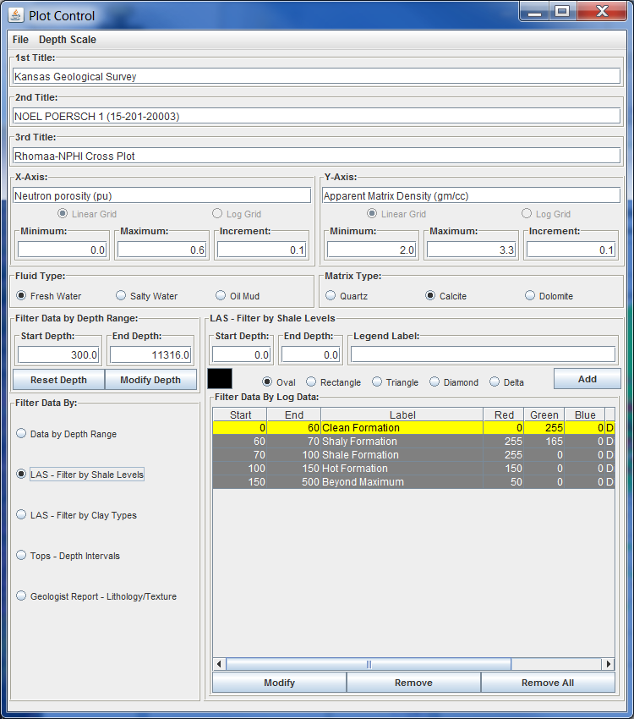Click X-Axis Neutron porosity label field

point(161,195)
